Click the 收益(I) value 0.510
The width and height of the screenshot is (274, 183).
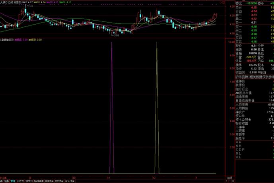(x=253, y=72)
